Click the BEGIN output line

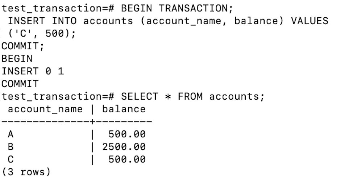coord(17,59)
